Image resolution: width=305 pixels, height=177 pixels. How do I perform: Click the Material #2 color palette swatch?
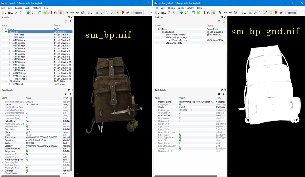coord(208,35)
